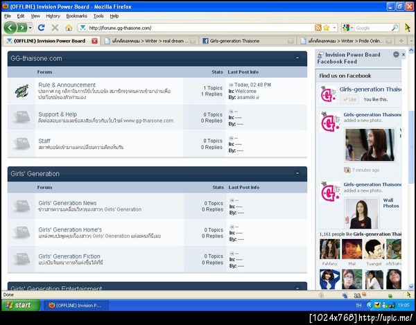The image size is (416, 325).
Task: Open the Home page via house icon
Action: (69, 28)
